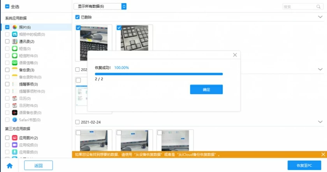327x172 pixels.
Task: Click the message attachments icon
Action: pyautogui.click(x=15, y=56)
